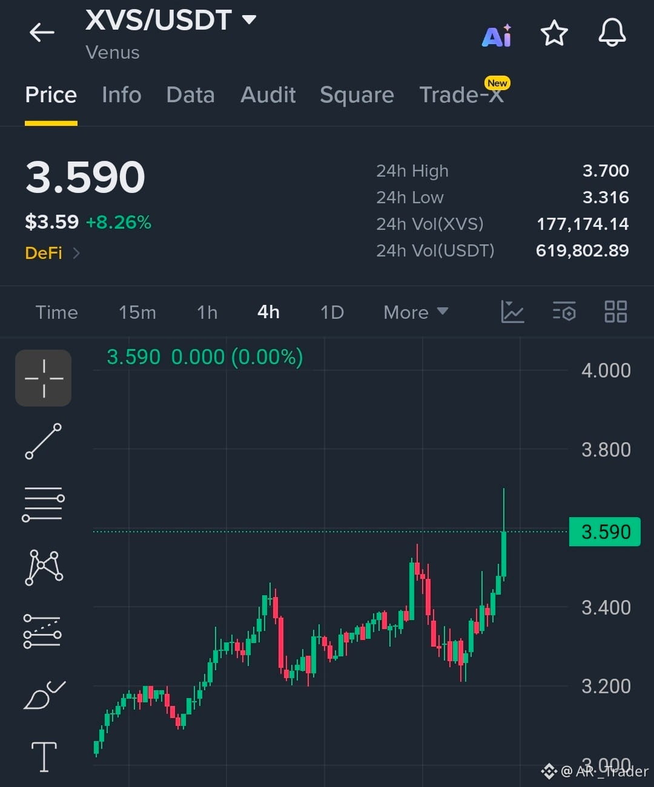
Task: Add XVS/USDT to favorites with star
Action: [554, 33]
